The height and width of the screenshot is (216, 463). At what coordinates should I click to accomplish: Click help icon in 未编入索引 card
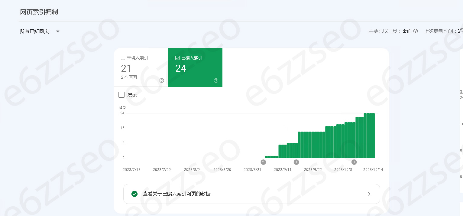pos(162,80)
